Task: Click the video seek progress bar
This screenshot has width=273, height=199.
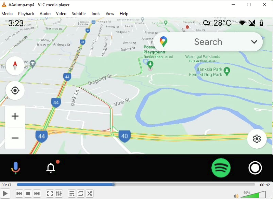Action: 137,185
